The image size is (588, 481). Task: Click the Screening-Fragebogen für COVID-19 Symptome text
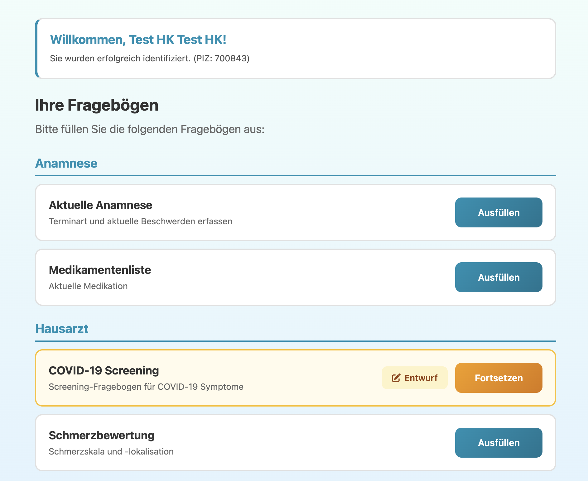tap(146, 387)
